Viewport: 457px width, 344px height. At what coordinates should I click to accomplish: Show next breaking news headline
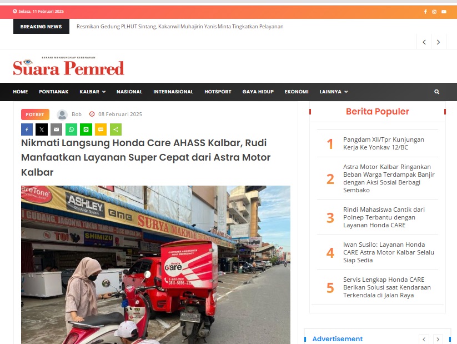[x=438, y=42]
